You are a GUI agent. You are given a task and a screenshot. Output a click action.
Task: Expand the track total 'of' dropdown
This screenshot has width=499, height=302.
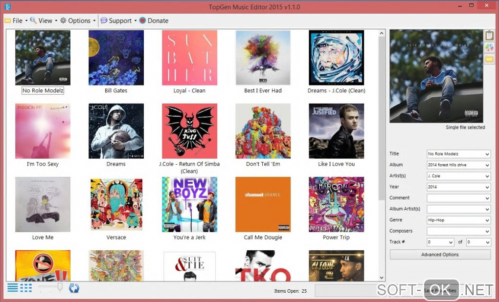487,242
